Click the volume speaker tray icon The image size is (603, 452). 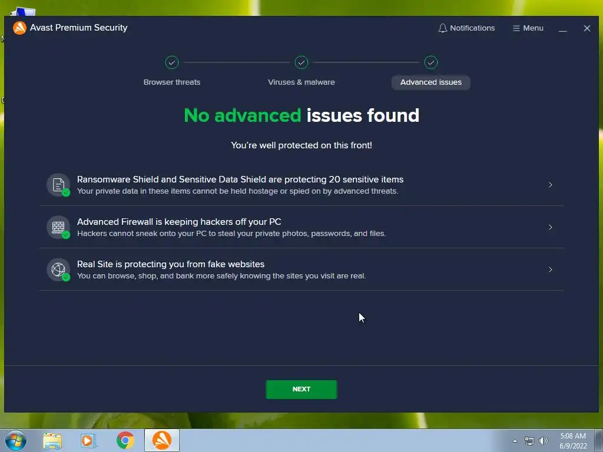pyautogui.click(x=543, y=441)
